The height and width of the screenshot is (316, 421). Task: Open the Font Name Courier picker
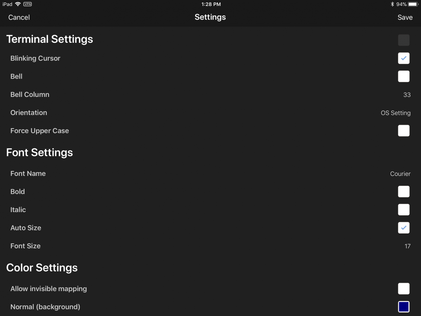coord(400,174)
